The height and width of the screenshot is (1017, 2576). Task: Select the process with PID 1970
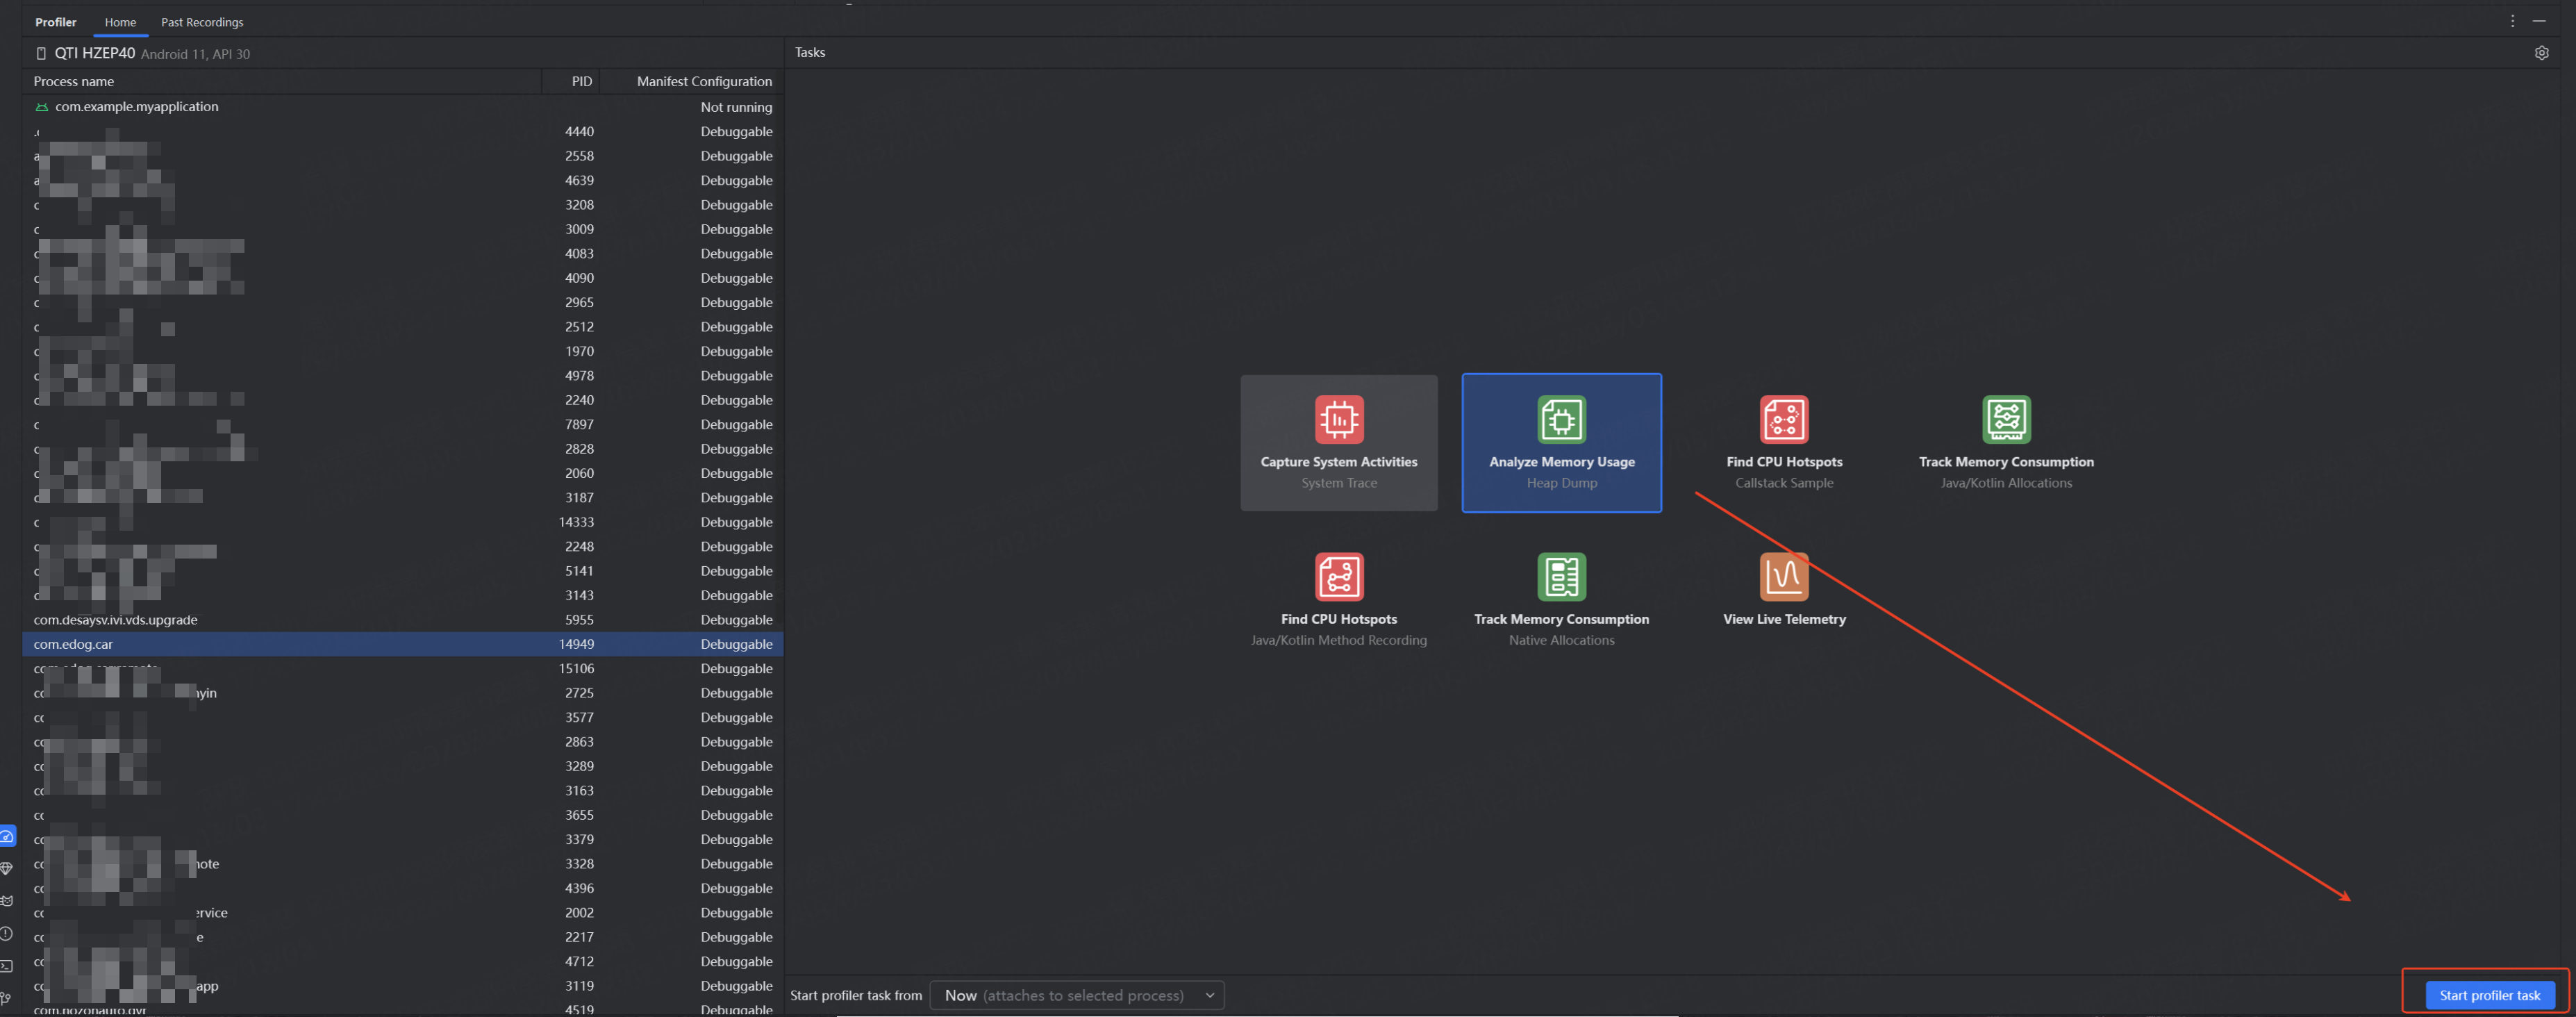pos(403,351)
